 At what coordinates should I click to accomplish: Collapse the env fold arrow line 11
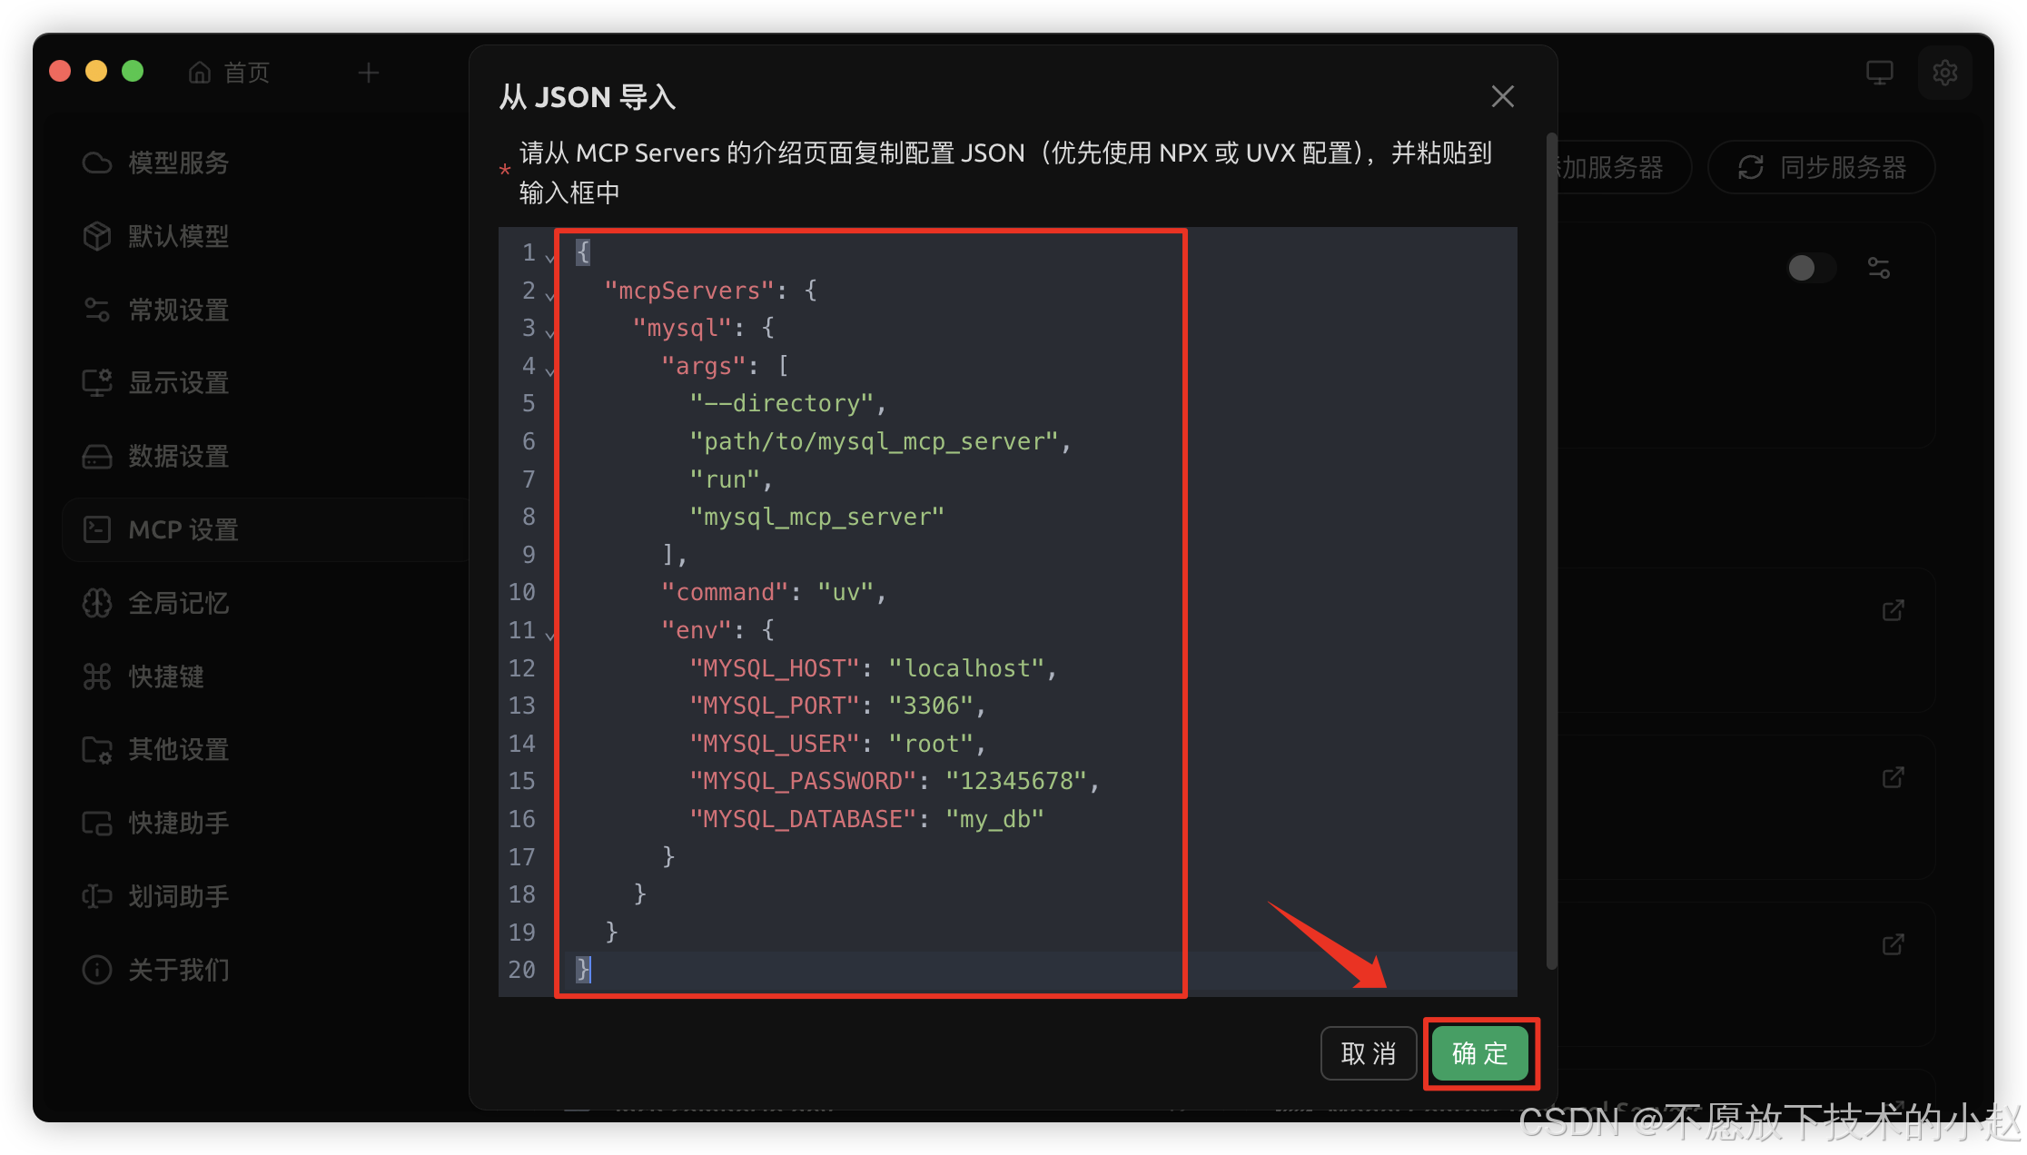click(549, 635)
